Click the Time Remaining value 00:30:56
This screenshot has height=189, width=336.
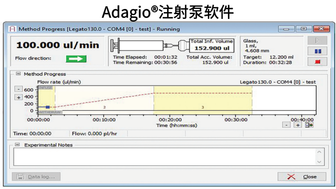166,62
